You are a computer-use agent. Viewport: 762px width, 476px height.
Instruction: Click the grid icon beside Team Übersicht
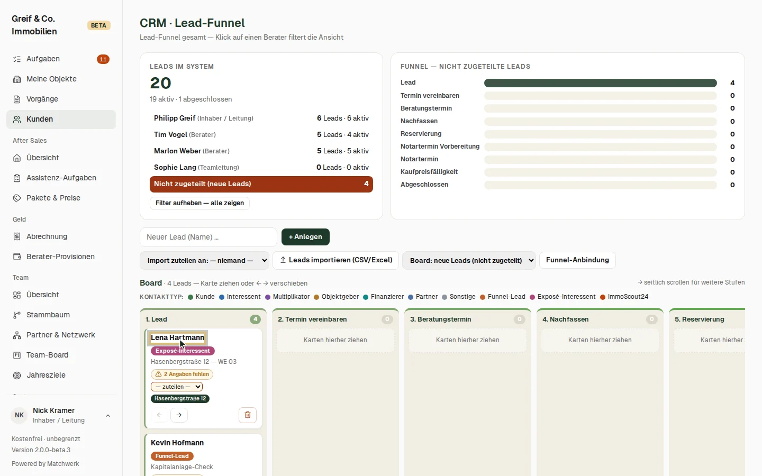pos(17,295)
